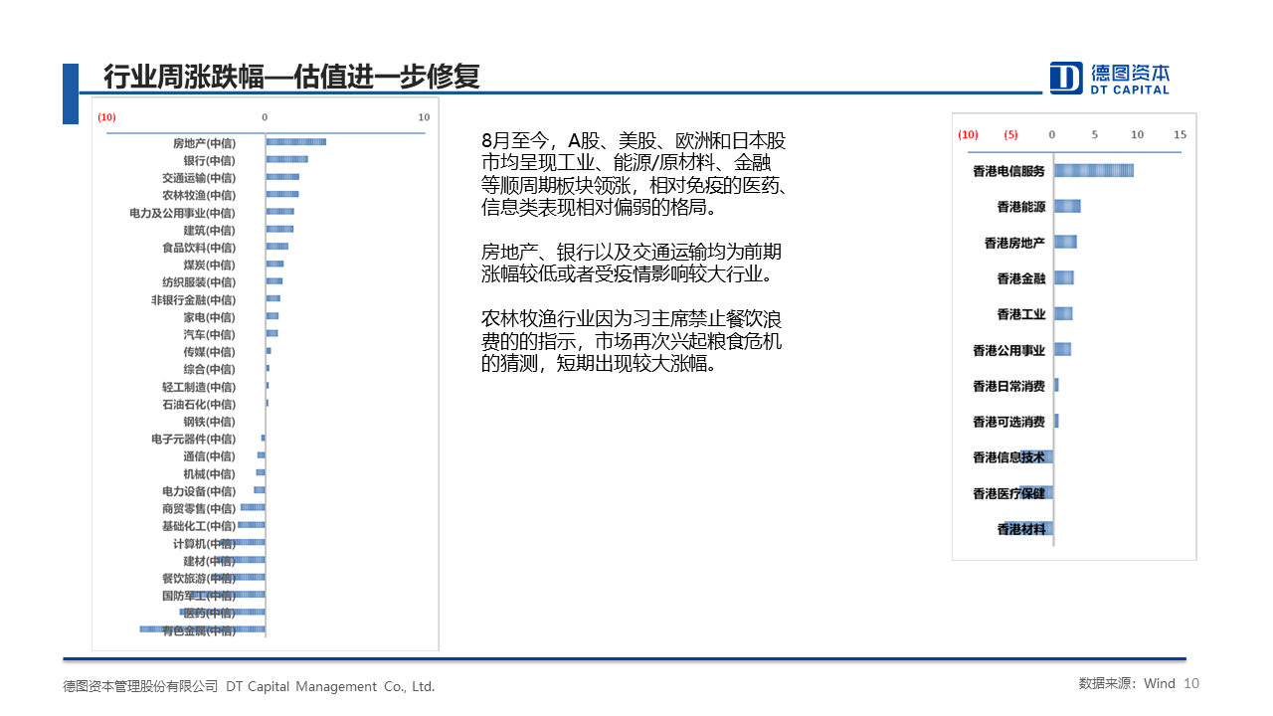Click the 钢铁(中信) chart label
Screen dimensions: 1273x716
tap(209, 422)
